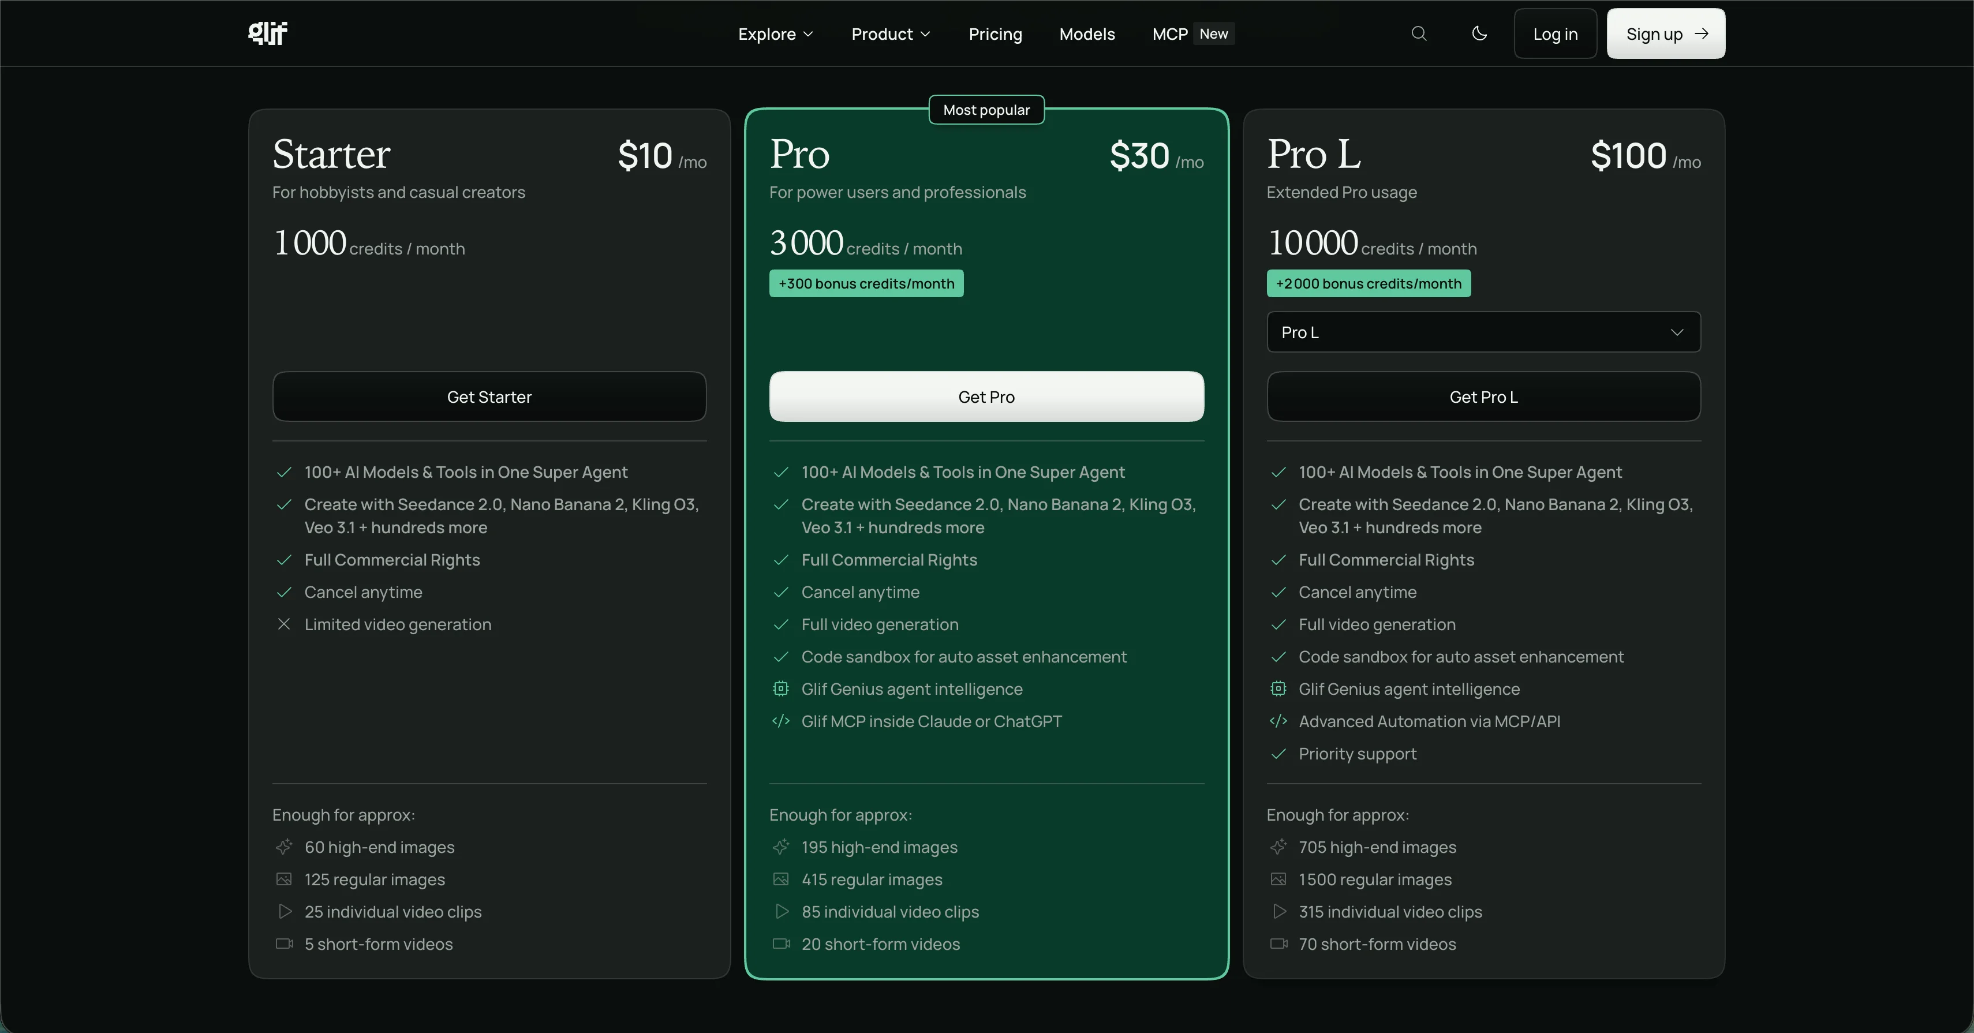Click the Sign up button

point(1666,33)
